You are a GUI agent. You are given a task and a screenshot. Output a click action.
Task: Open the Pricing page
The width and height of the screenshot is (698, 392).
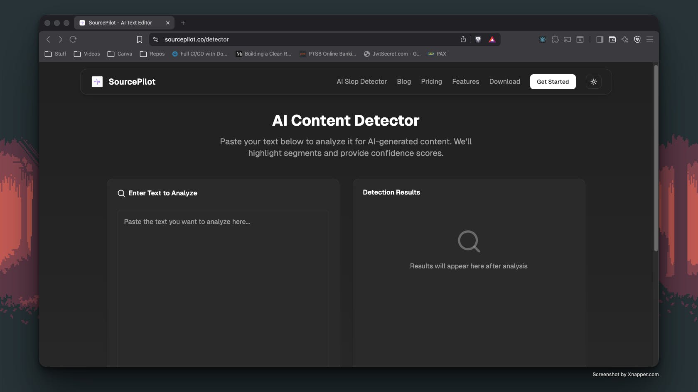tap(431, 82)
